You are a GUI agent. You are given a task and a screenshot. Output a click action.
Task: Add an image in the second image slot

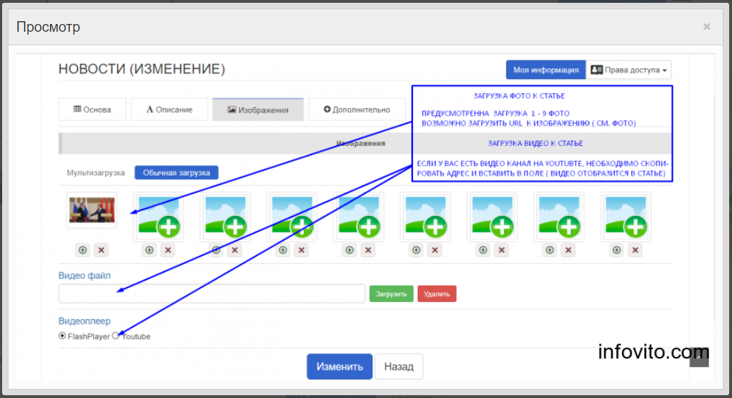pos(159,217)
